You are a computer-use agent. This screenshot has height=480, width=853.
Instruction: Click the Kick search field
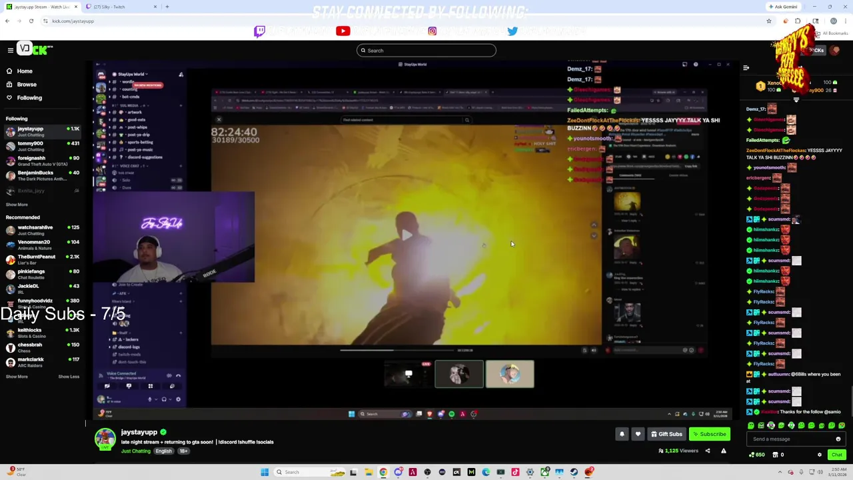click(426, 50)
